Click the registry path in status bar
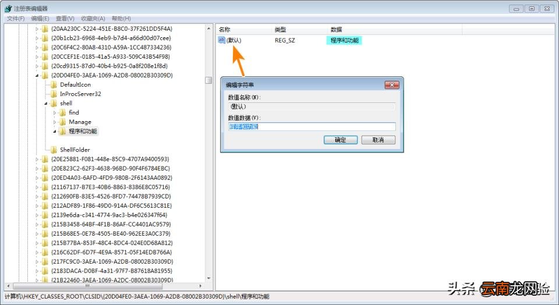Screen dimensions: 559x305 coord(137,296)
